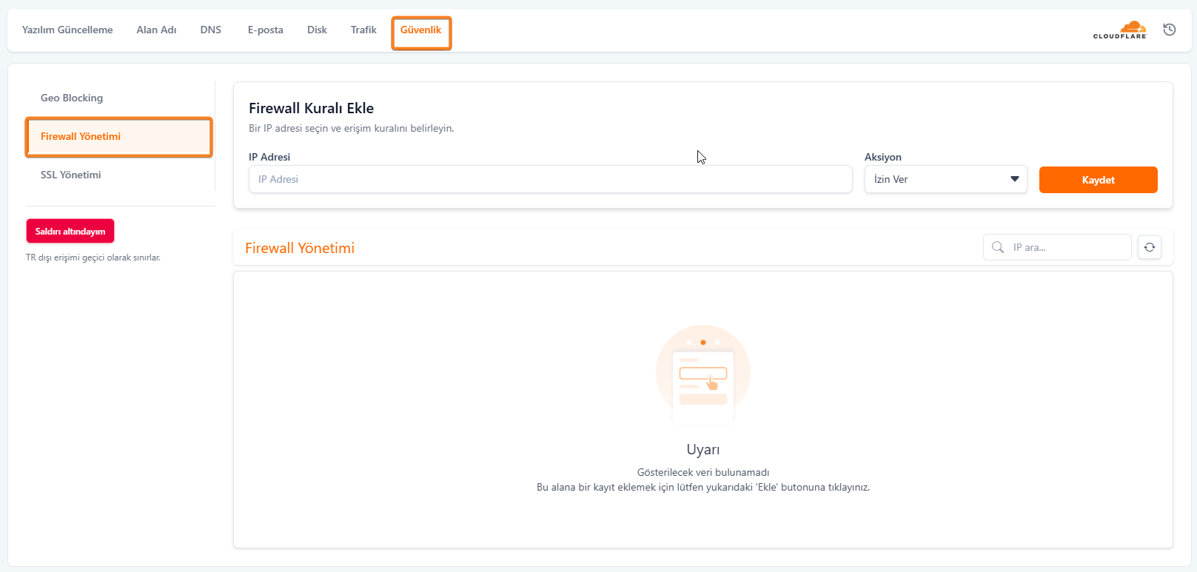Click the empty-state warning illustration
1197x572 pixels.
click(x=703, y=373)
